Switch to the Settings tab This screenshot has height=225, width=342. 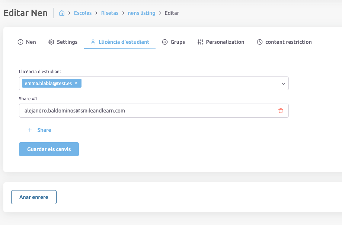pos(63,42)
